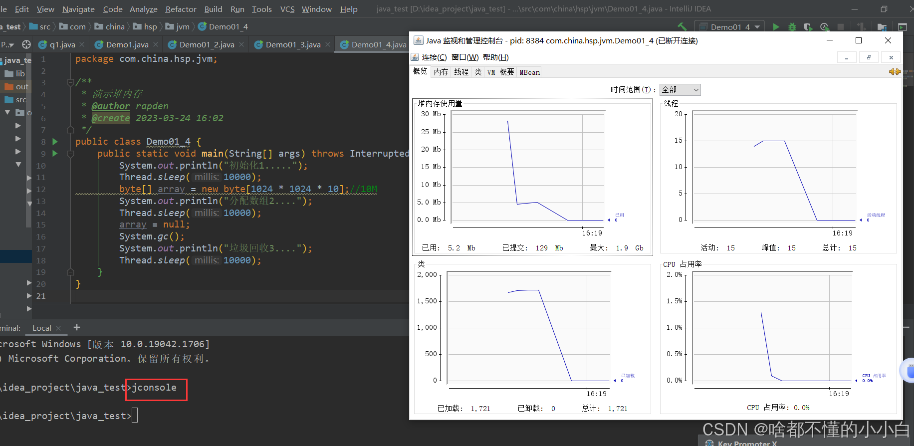Switch to JConsole 内存 tab
Image resolution: width=914 pixels, height=446 pixels.
coord(441,72)
